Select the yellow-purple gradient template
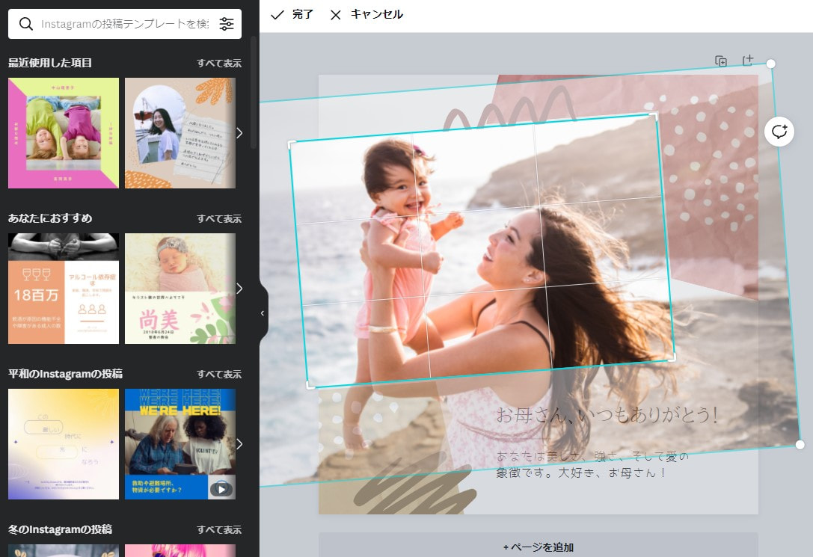This screenshot has height=557, width=813. coord(64,444)
